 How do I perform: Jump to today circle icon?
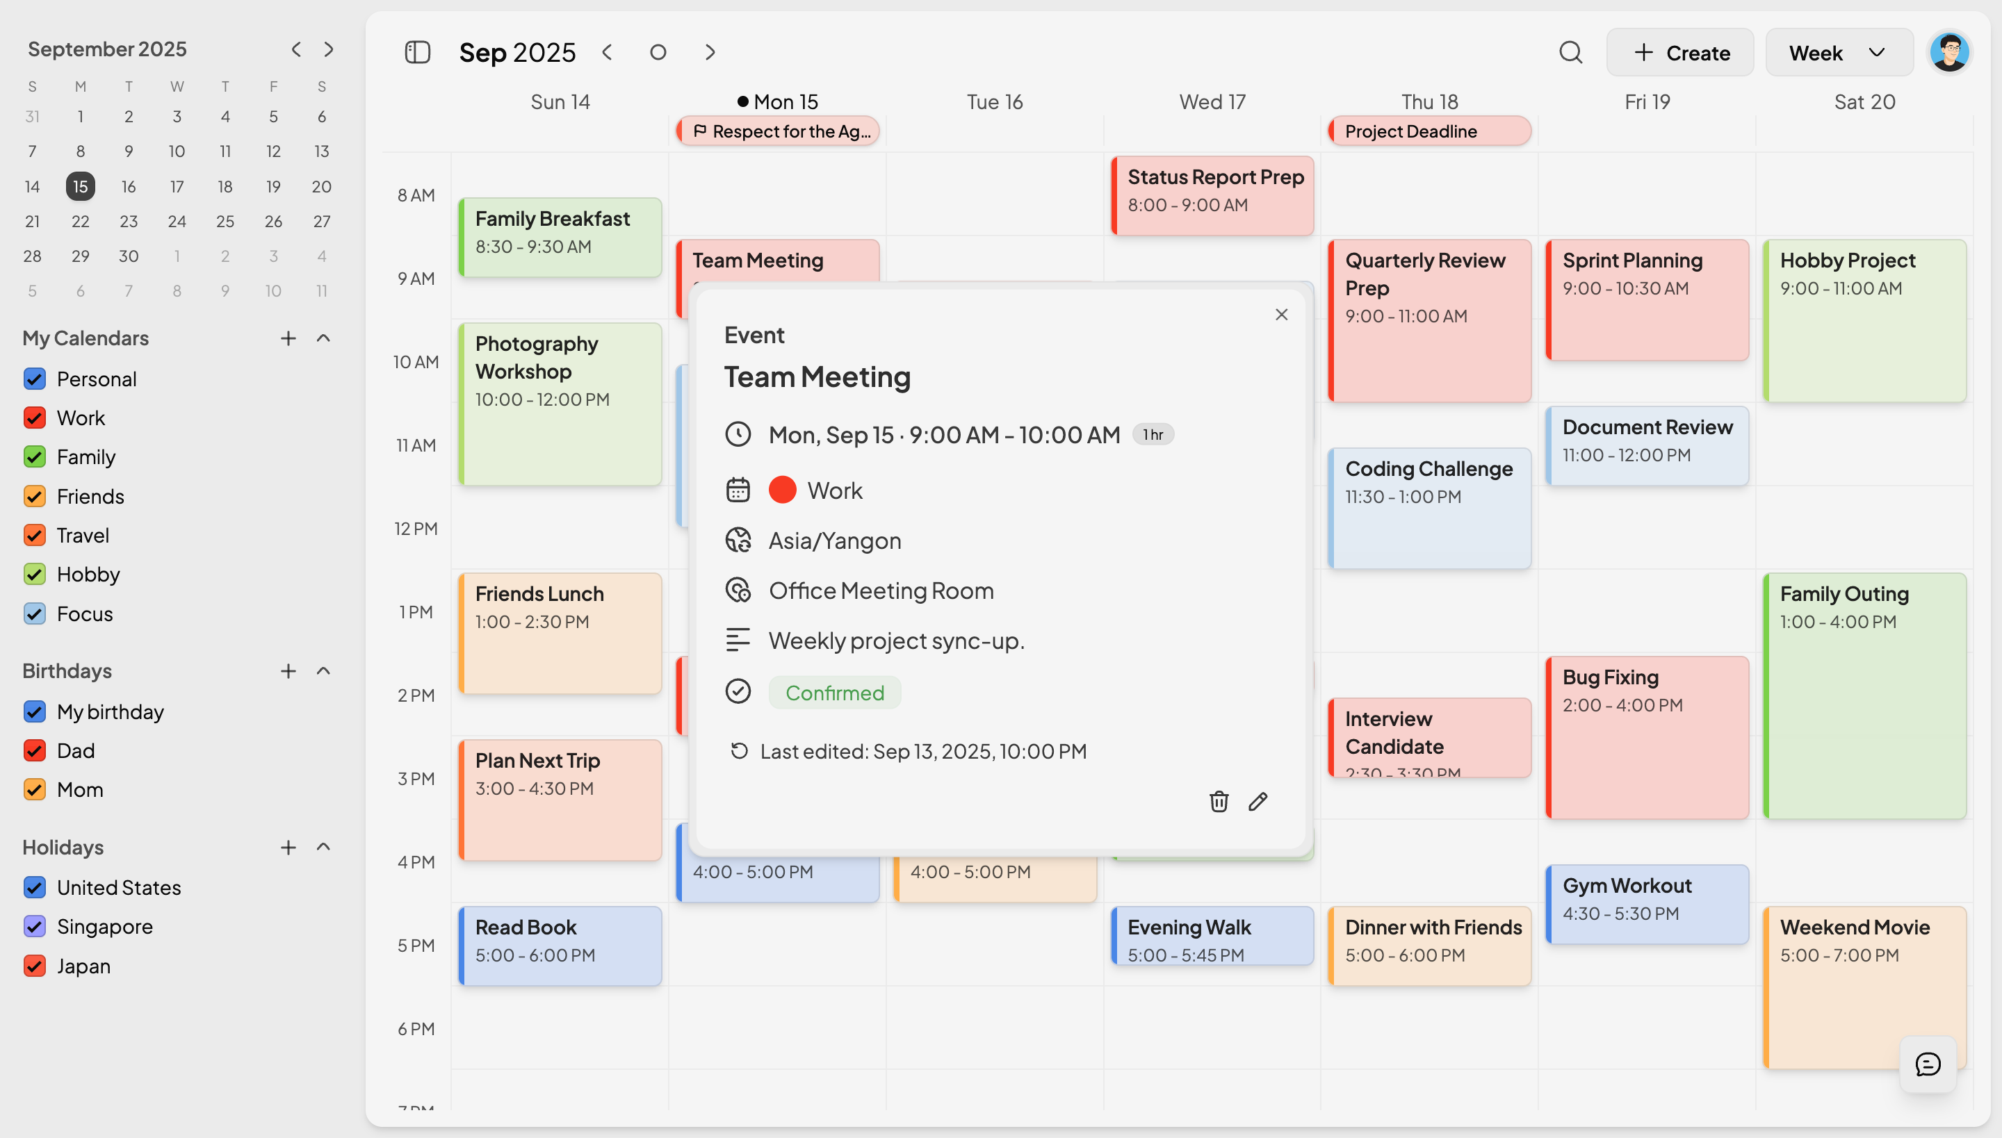point(658,52)
